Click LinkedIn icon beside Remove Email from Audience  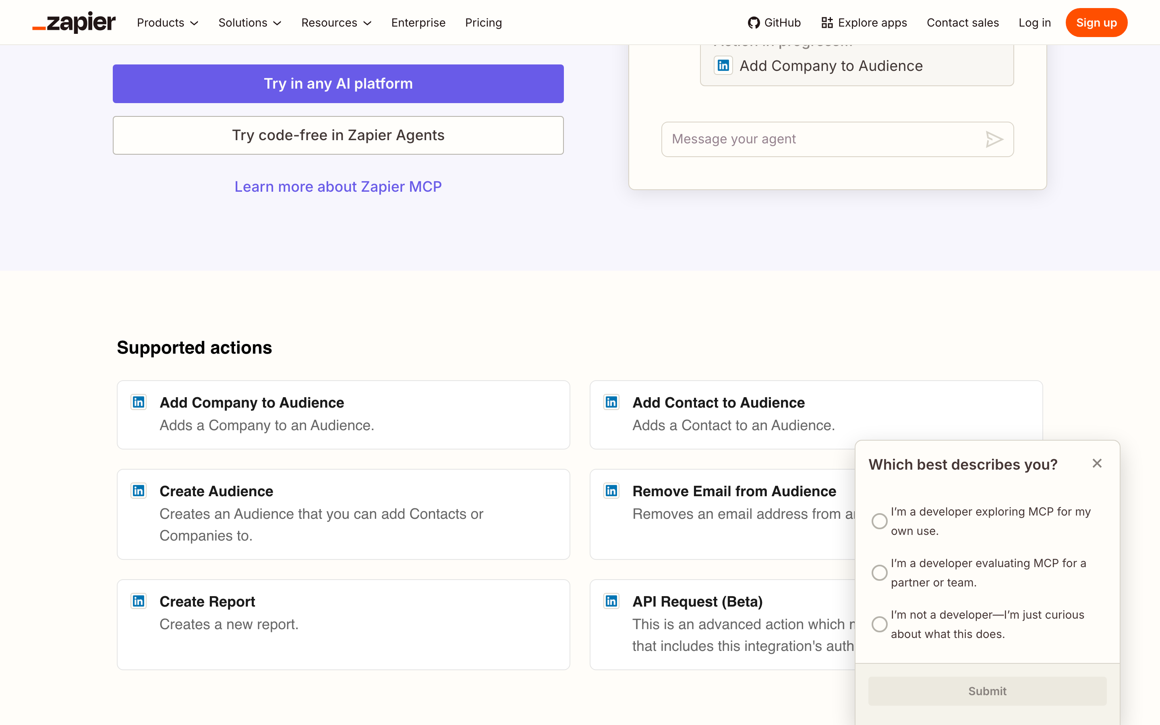[611, 491]
